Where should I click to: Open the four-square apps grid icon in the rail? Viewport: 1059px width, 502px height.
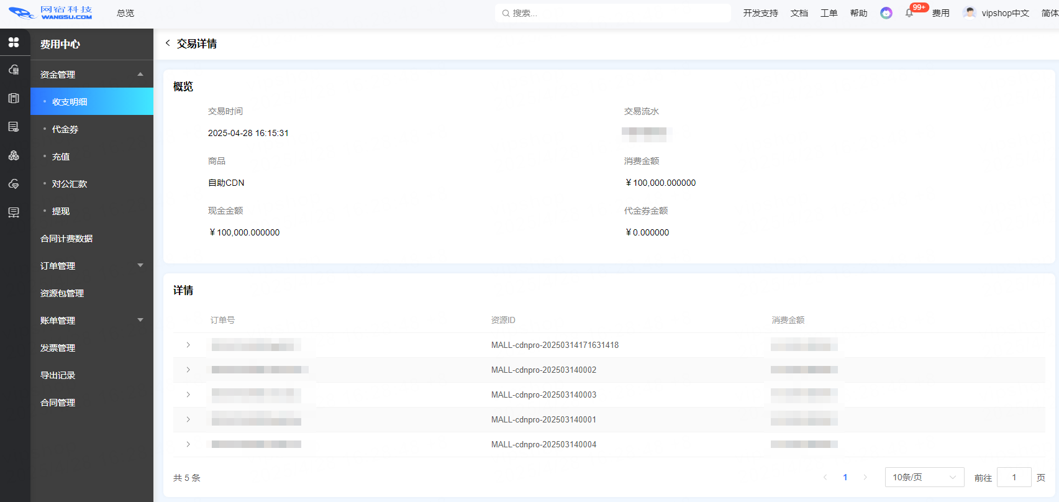pyautogui.click(x=14, y=42)
